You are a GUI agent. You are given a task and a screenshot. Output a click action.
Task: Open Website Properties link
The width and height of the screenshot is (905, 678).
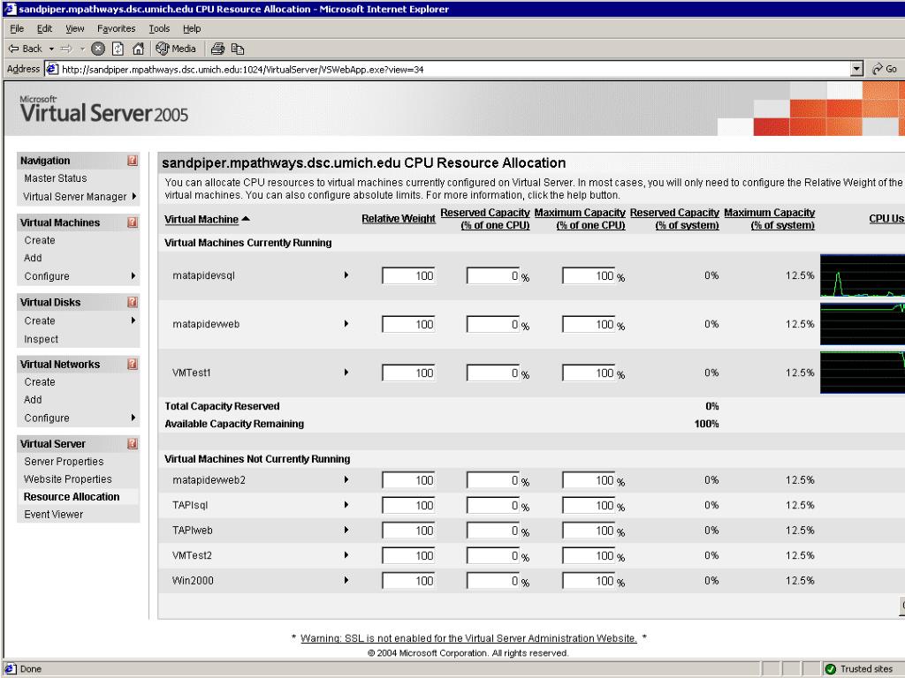pyautogui.click(x=68, y=479)
